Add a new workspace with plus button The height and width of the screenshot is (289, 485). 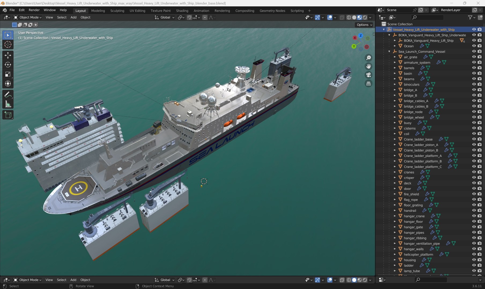309,11
